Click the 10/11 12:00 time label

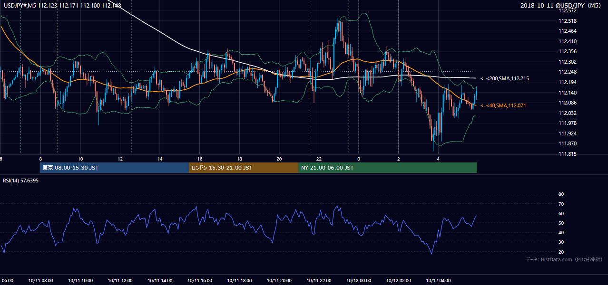click(x=120, y=280)
